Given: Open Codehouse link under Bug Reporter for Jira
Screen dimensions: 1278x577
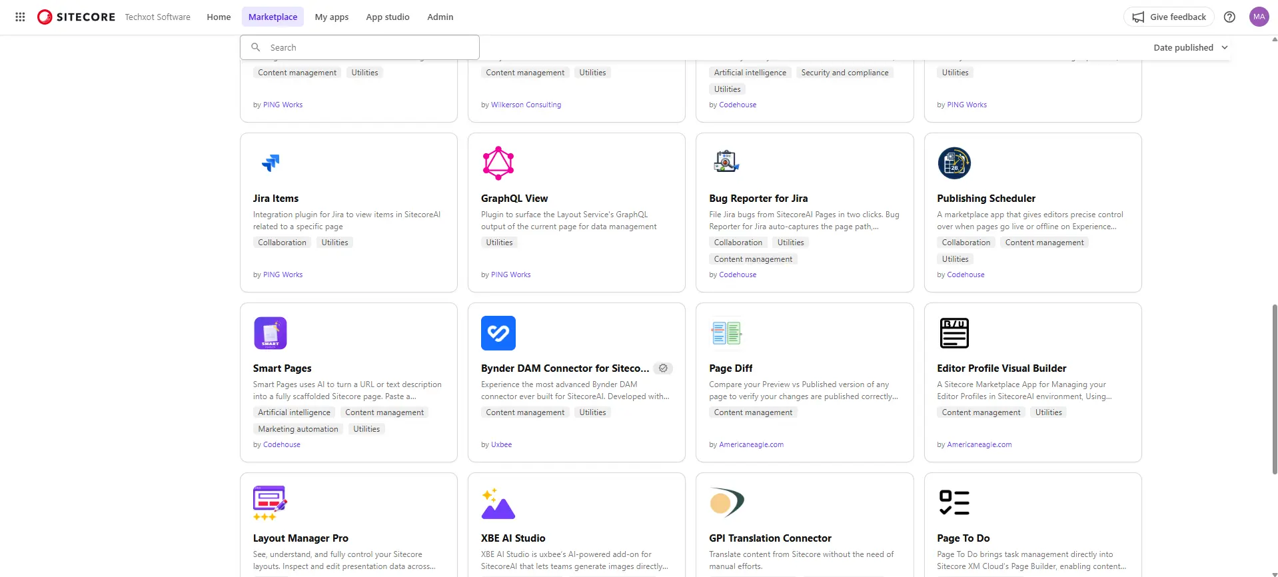Looking at the screenshot, I should pyautogui.click(x=738, y=275).
